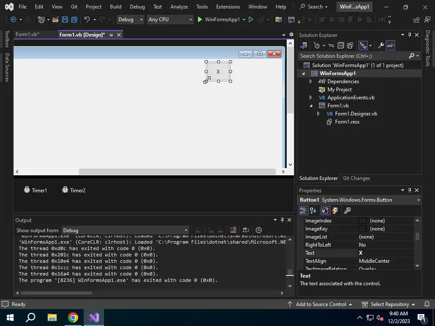Image resolution: width=435 pixels, height=326 pixels.
Task: Toggle timestamp clock icon in Output panel
Action: click(259, 230)
